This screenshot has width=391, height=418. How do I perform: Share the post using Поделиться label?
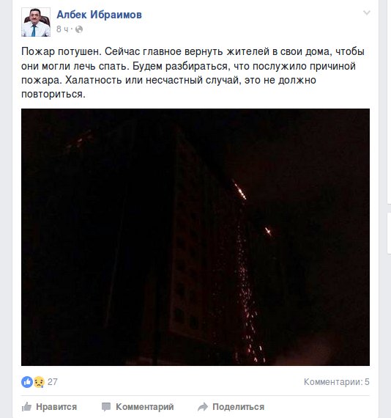pyautogui.click(x=238, y=407)
